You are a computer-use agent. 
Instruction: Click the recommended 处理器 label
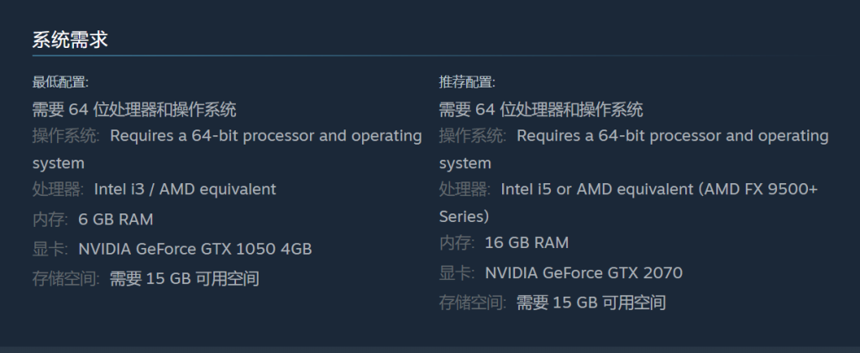[464, 189]
